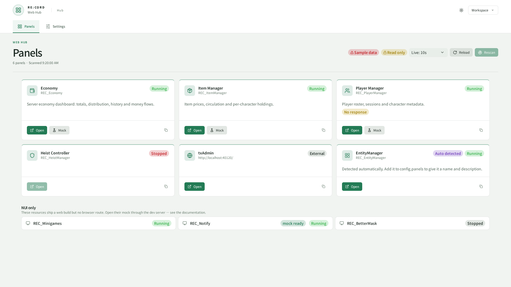Viewport: 511px width, 287px height.
Task: Open the Player Manager panel
Action: click(352, 130)
